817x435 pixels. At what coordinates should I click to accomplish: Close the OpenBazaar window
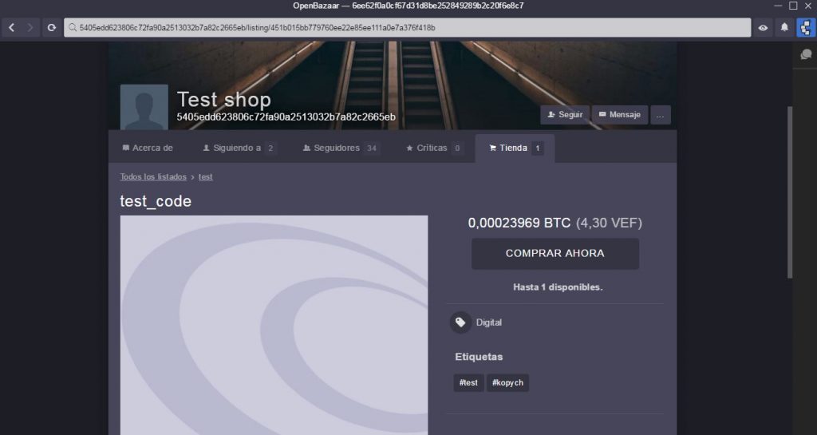click(x=808, y=6)
